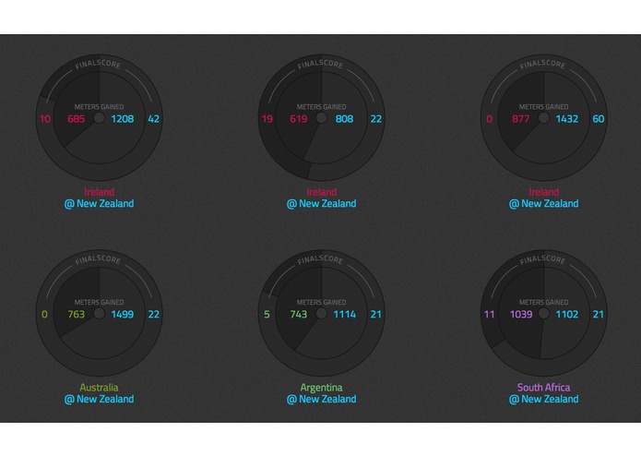Select New Zealand's final score 42
Image resolution: width=641 pixels, height=456 pixels.
click(x=154, y=119)
